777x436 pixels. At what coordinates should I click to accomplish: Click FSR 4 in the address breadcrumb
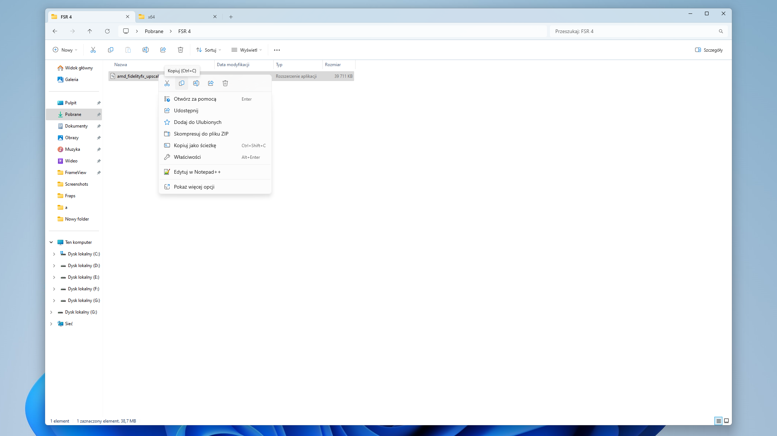coord(185,31)
